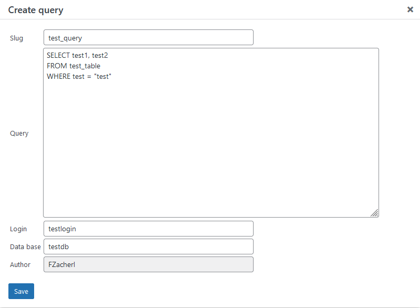Click the Create query dialog title
This screenshot has width=420, height=308.
point(36,10)
